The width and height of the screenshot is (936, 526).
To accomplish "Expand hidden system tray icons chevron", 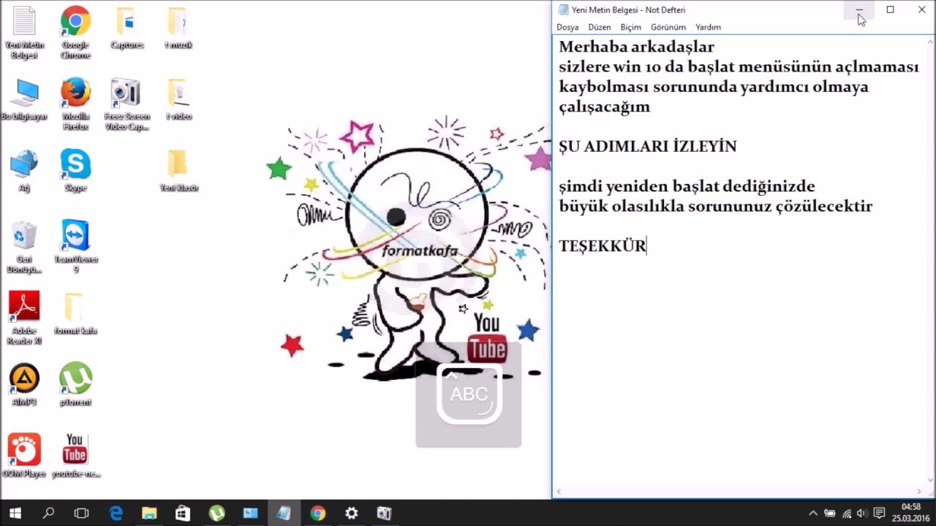I will (812, 514).
